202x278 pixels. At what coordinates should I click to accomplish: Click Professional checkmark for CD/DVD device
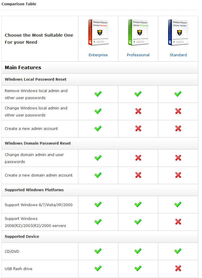click(x=138, y=251)
